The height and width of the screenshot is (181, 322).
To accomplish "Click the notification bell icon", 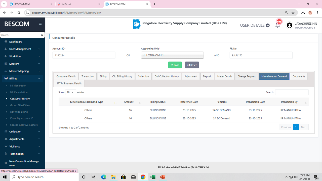I will pos(277,25).
